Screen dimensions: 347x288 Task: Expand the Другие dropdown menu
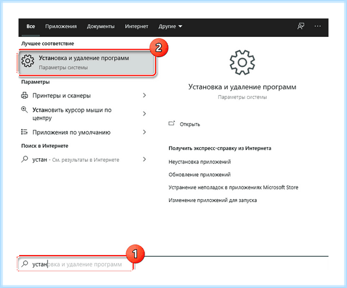(x=170, y=27)
